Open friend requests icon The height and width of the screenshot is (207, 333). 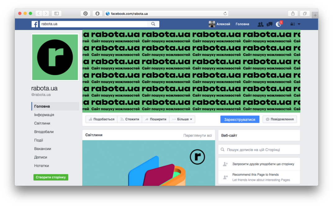(x=260, y=24)
